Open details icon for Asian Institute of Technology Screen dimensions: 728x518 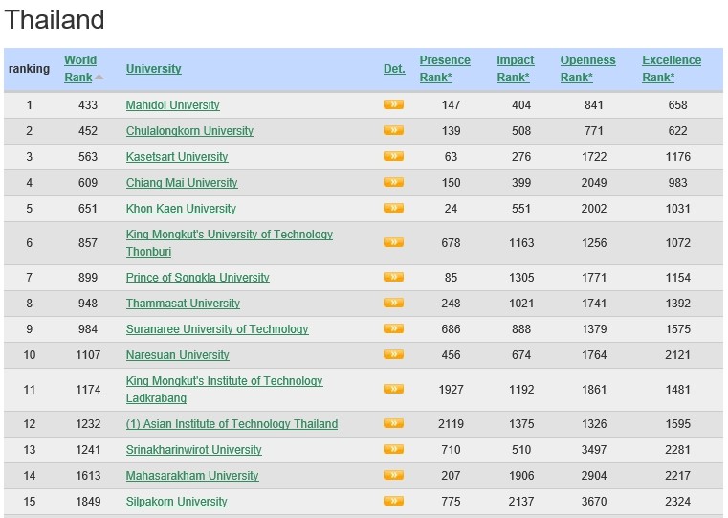pos(393,424)
